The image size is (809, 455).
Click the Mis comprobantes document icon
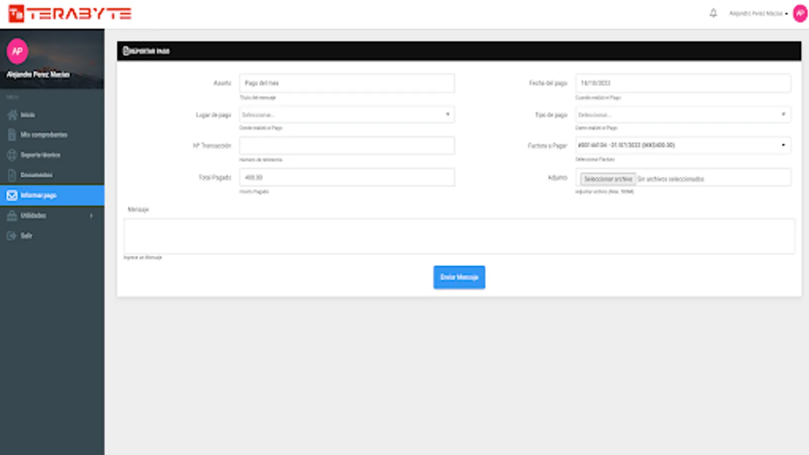tap(12, 135)
